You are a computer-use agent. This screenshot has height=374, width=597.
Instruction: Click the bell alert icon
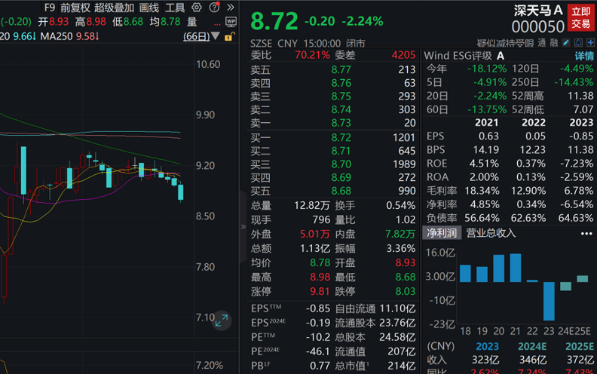pos(578,43)
